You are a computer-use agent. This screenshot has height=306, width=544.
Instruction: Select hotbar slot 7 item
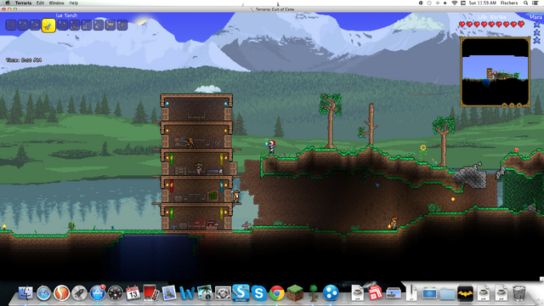tap(86, 25)
